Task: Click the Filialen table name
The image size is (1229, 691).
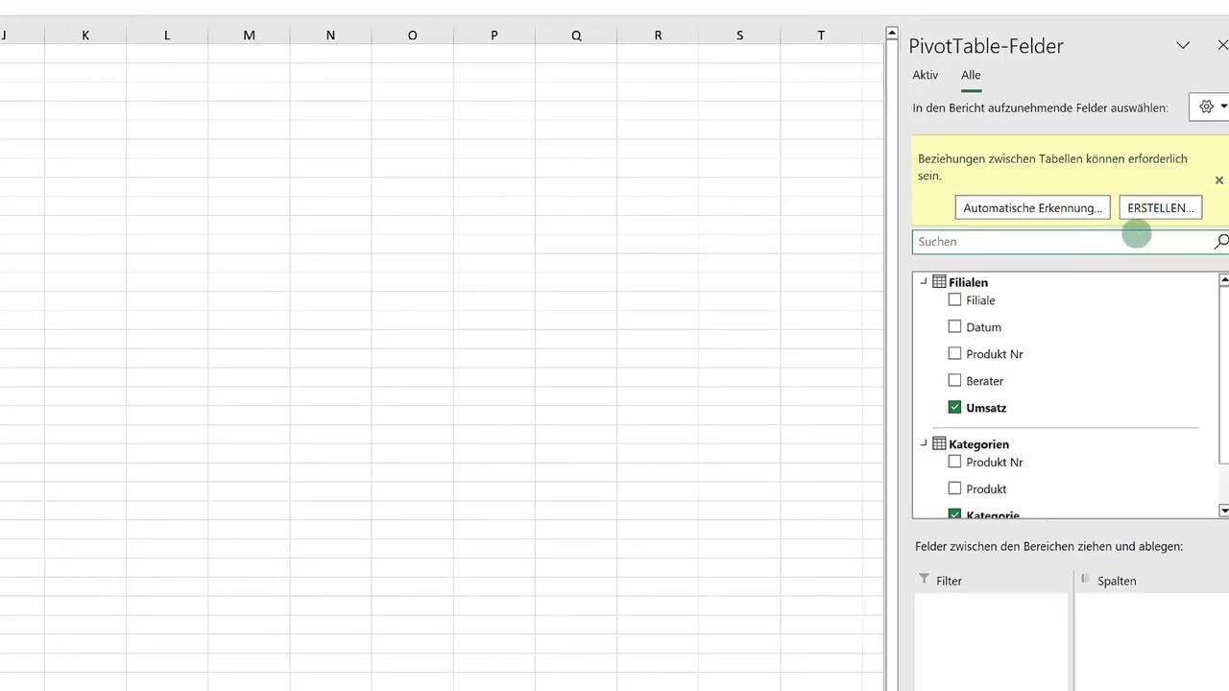Action: (x=968, y=282)
